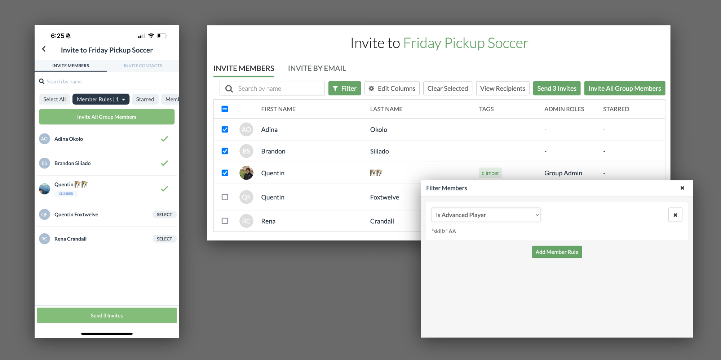The height and width of the screenshot is (360, 721).
Task: Open the Invite Contacts mobile tab
Action: coord(143,66)
